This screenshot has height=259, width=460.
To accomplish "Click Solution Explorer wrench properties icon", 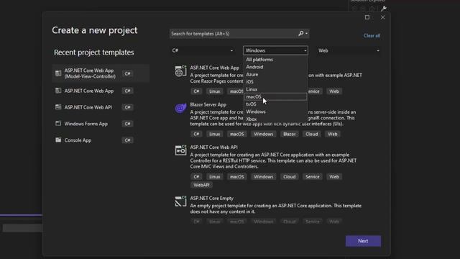I will [x=383, y=9].
